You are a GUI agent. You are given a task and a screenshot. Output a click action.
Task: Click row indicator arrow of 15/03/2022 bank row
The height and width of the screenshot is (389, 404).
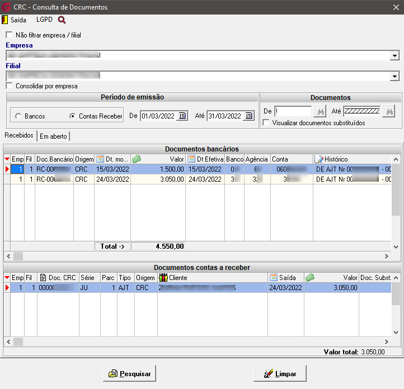(x=7, y=169)
